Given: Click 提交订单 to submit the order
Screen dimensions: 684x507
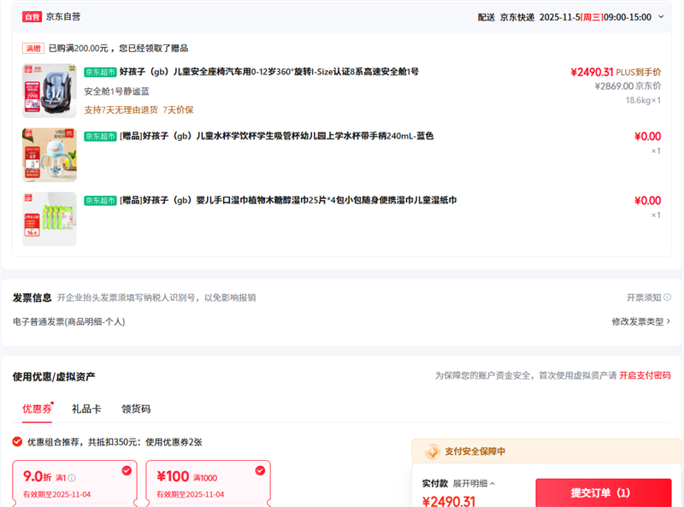Looking at the screenshot, I should tap(603, 492).
